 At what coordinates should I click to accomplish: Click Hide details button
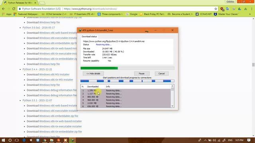93,73
